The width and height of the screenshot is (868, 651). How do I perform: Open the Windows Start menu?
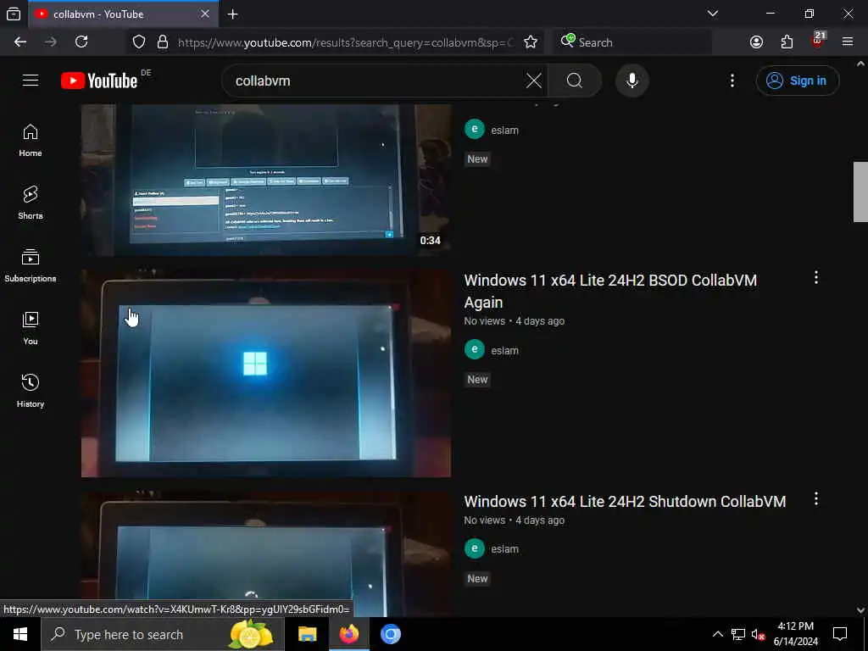coord(20,634)
